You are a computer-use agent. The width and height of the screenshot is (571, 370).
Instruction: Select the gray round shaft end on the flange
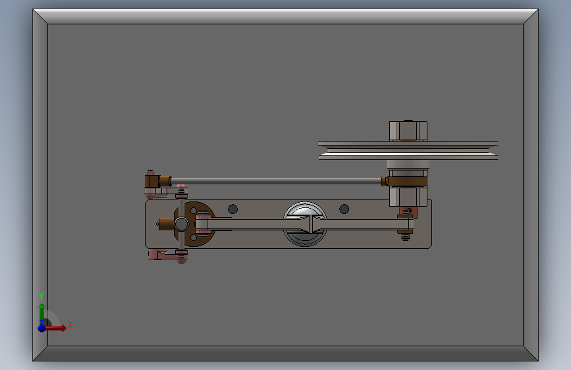click(181, 224)
